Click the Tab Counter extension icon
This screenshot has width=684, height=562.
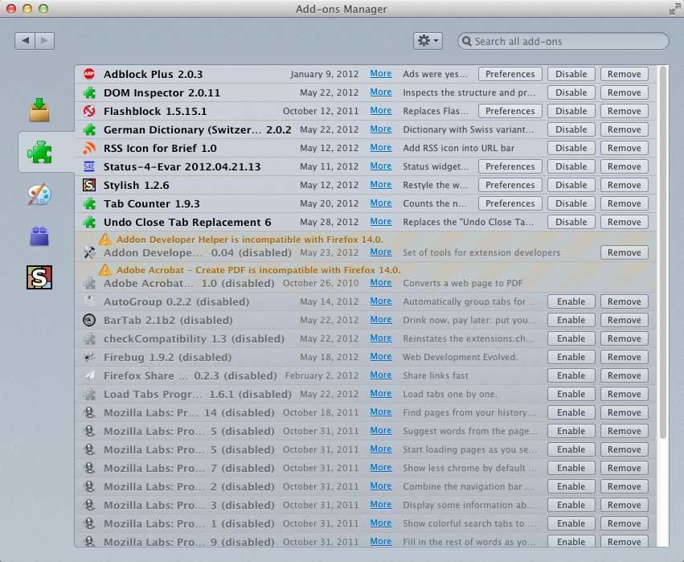pos(89,203)
